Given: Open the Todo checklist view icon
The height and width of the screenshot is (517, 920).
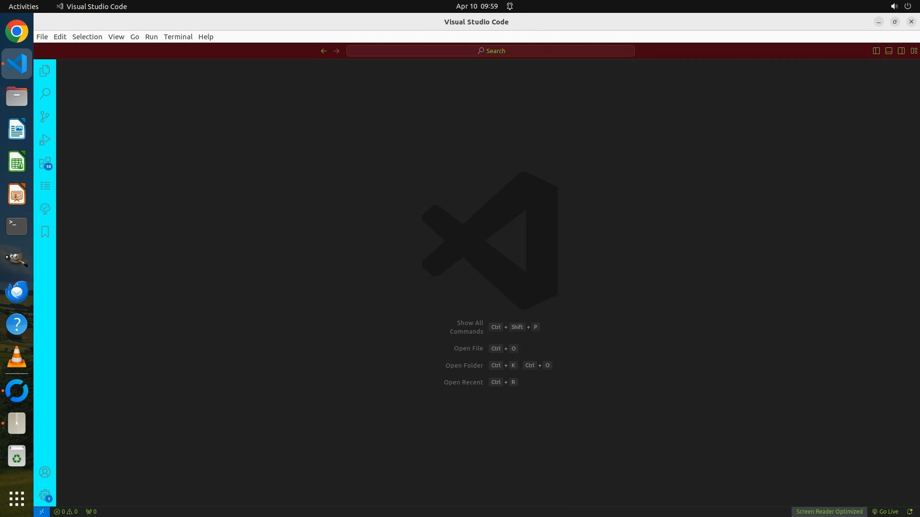Looking at the screenshot, I should point(45,186).
